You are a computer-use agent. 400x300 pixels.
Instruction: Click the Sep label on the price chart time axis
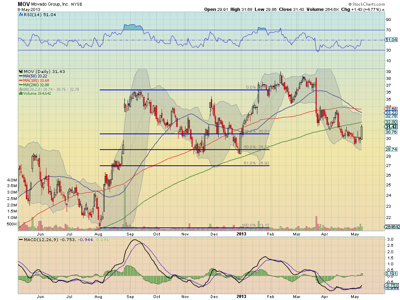(x=130, y=234)
